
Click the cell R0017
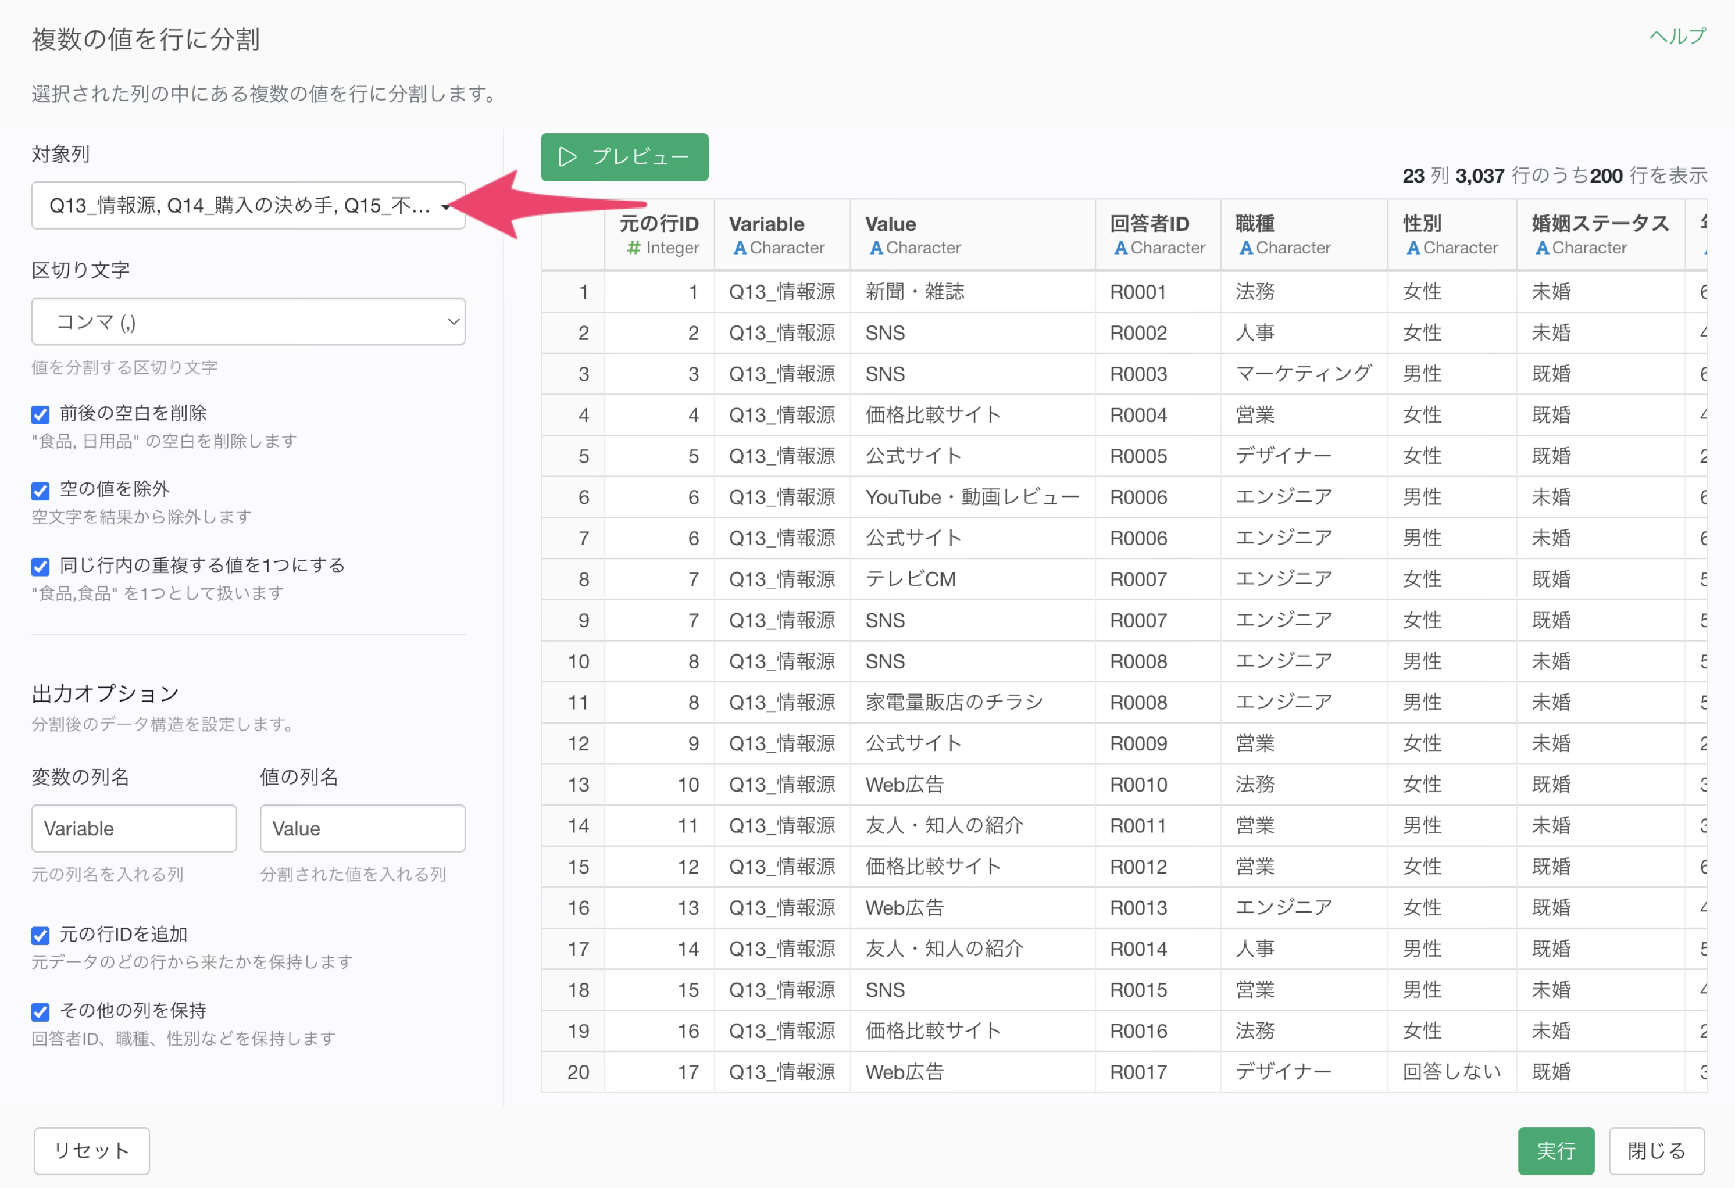pyautogui.click(x=1158, y=1072)
